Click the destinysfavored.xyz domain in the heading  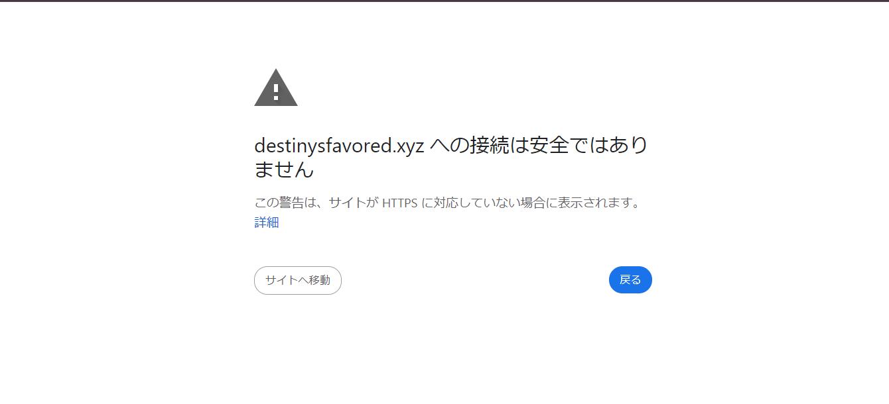tap(339, 146)
